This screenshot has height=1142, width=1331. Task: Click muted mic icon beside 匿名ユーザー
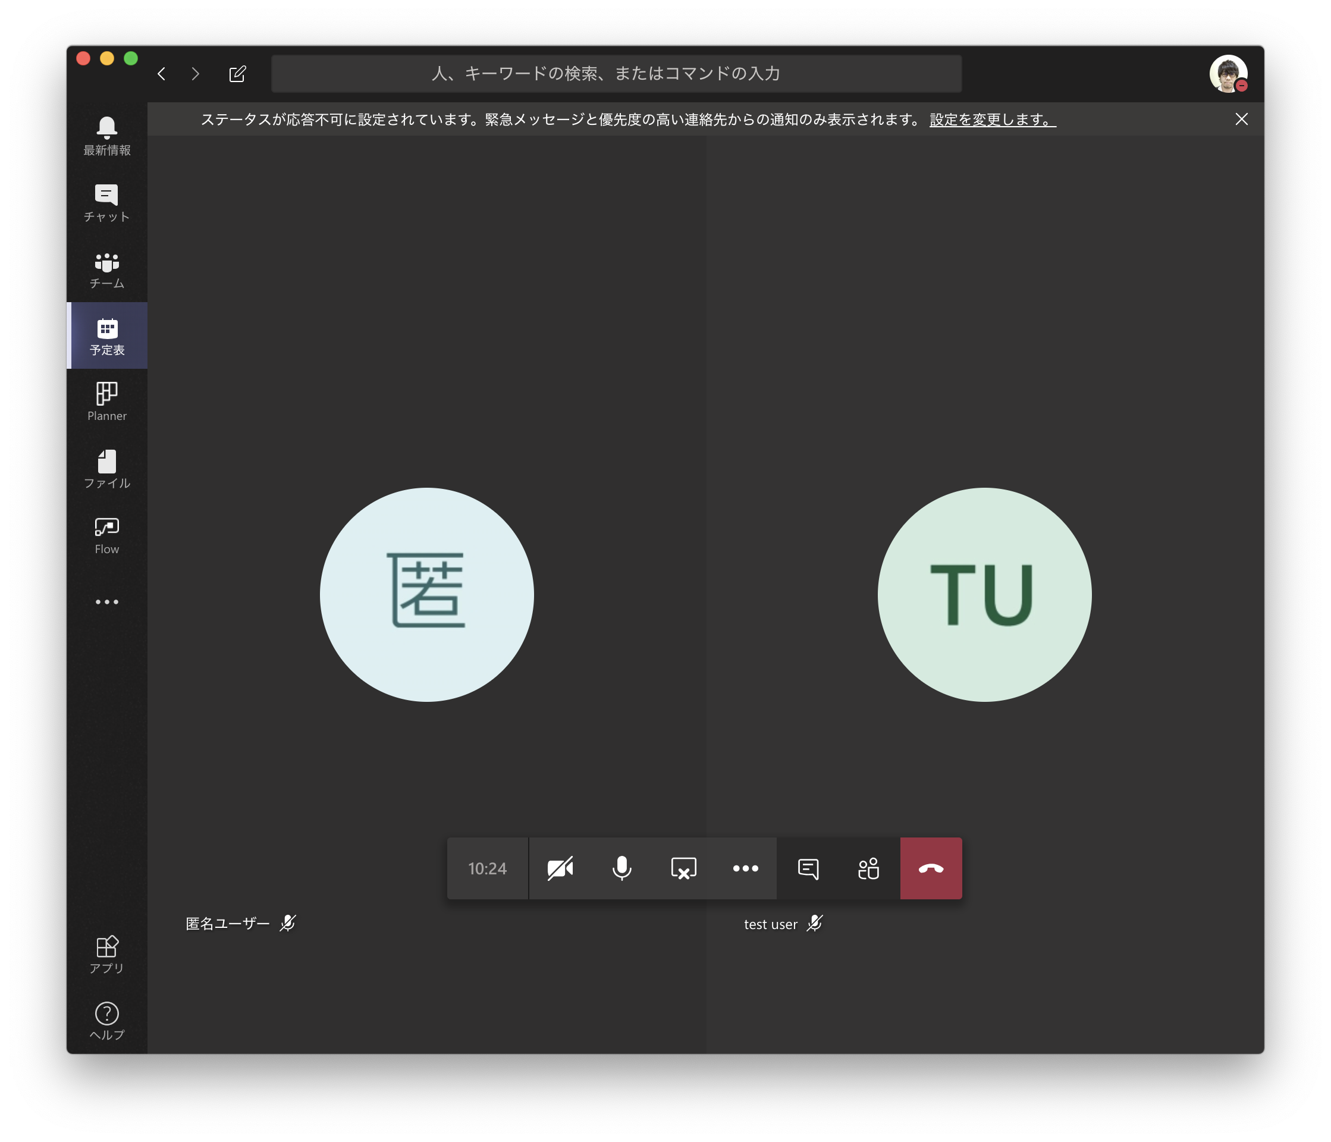tap(288, 923)
